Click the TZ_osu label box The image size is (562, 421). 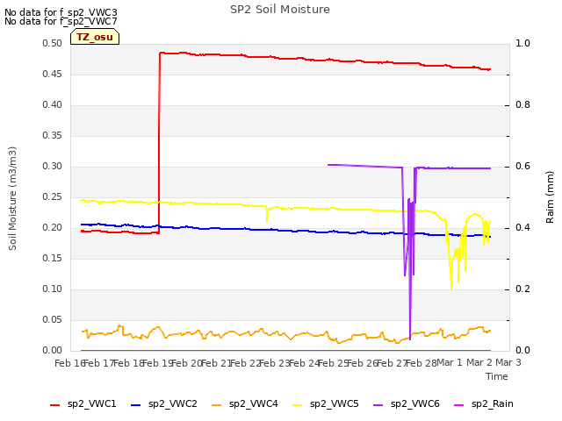[x=95, y=37]
